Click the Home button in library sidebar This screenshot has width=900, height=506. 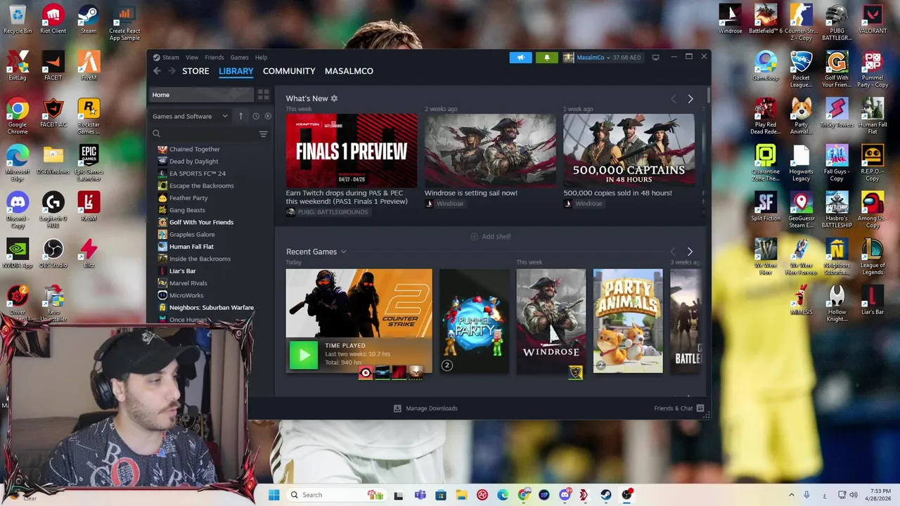point(201,94)
